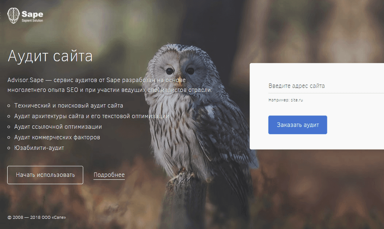This screenshot has width=384, height=229.
Task: Select Юзабилити-аудит list item
Action: [39, 148]
